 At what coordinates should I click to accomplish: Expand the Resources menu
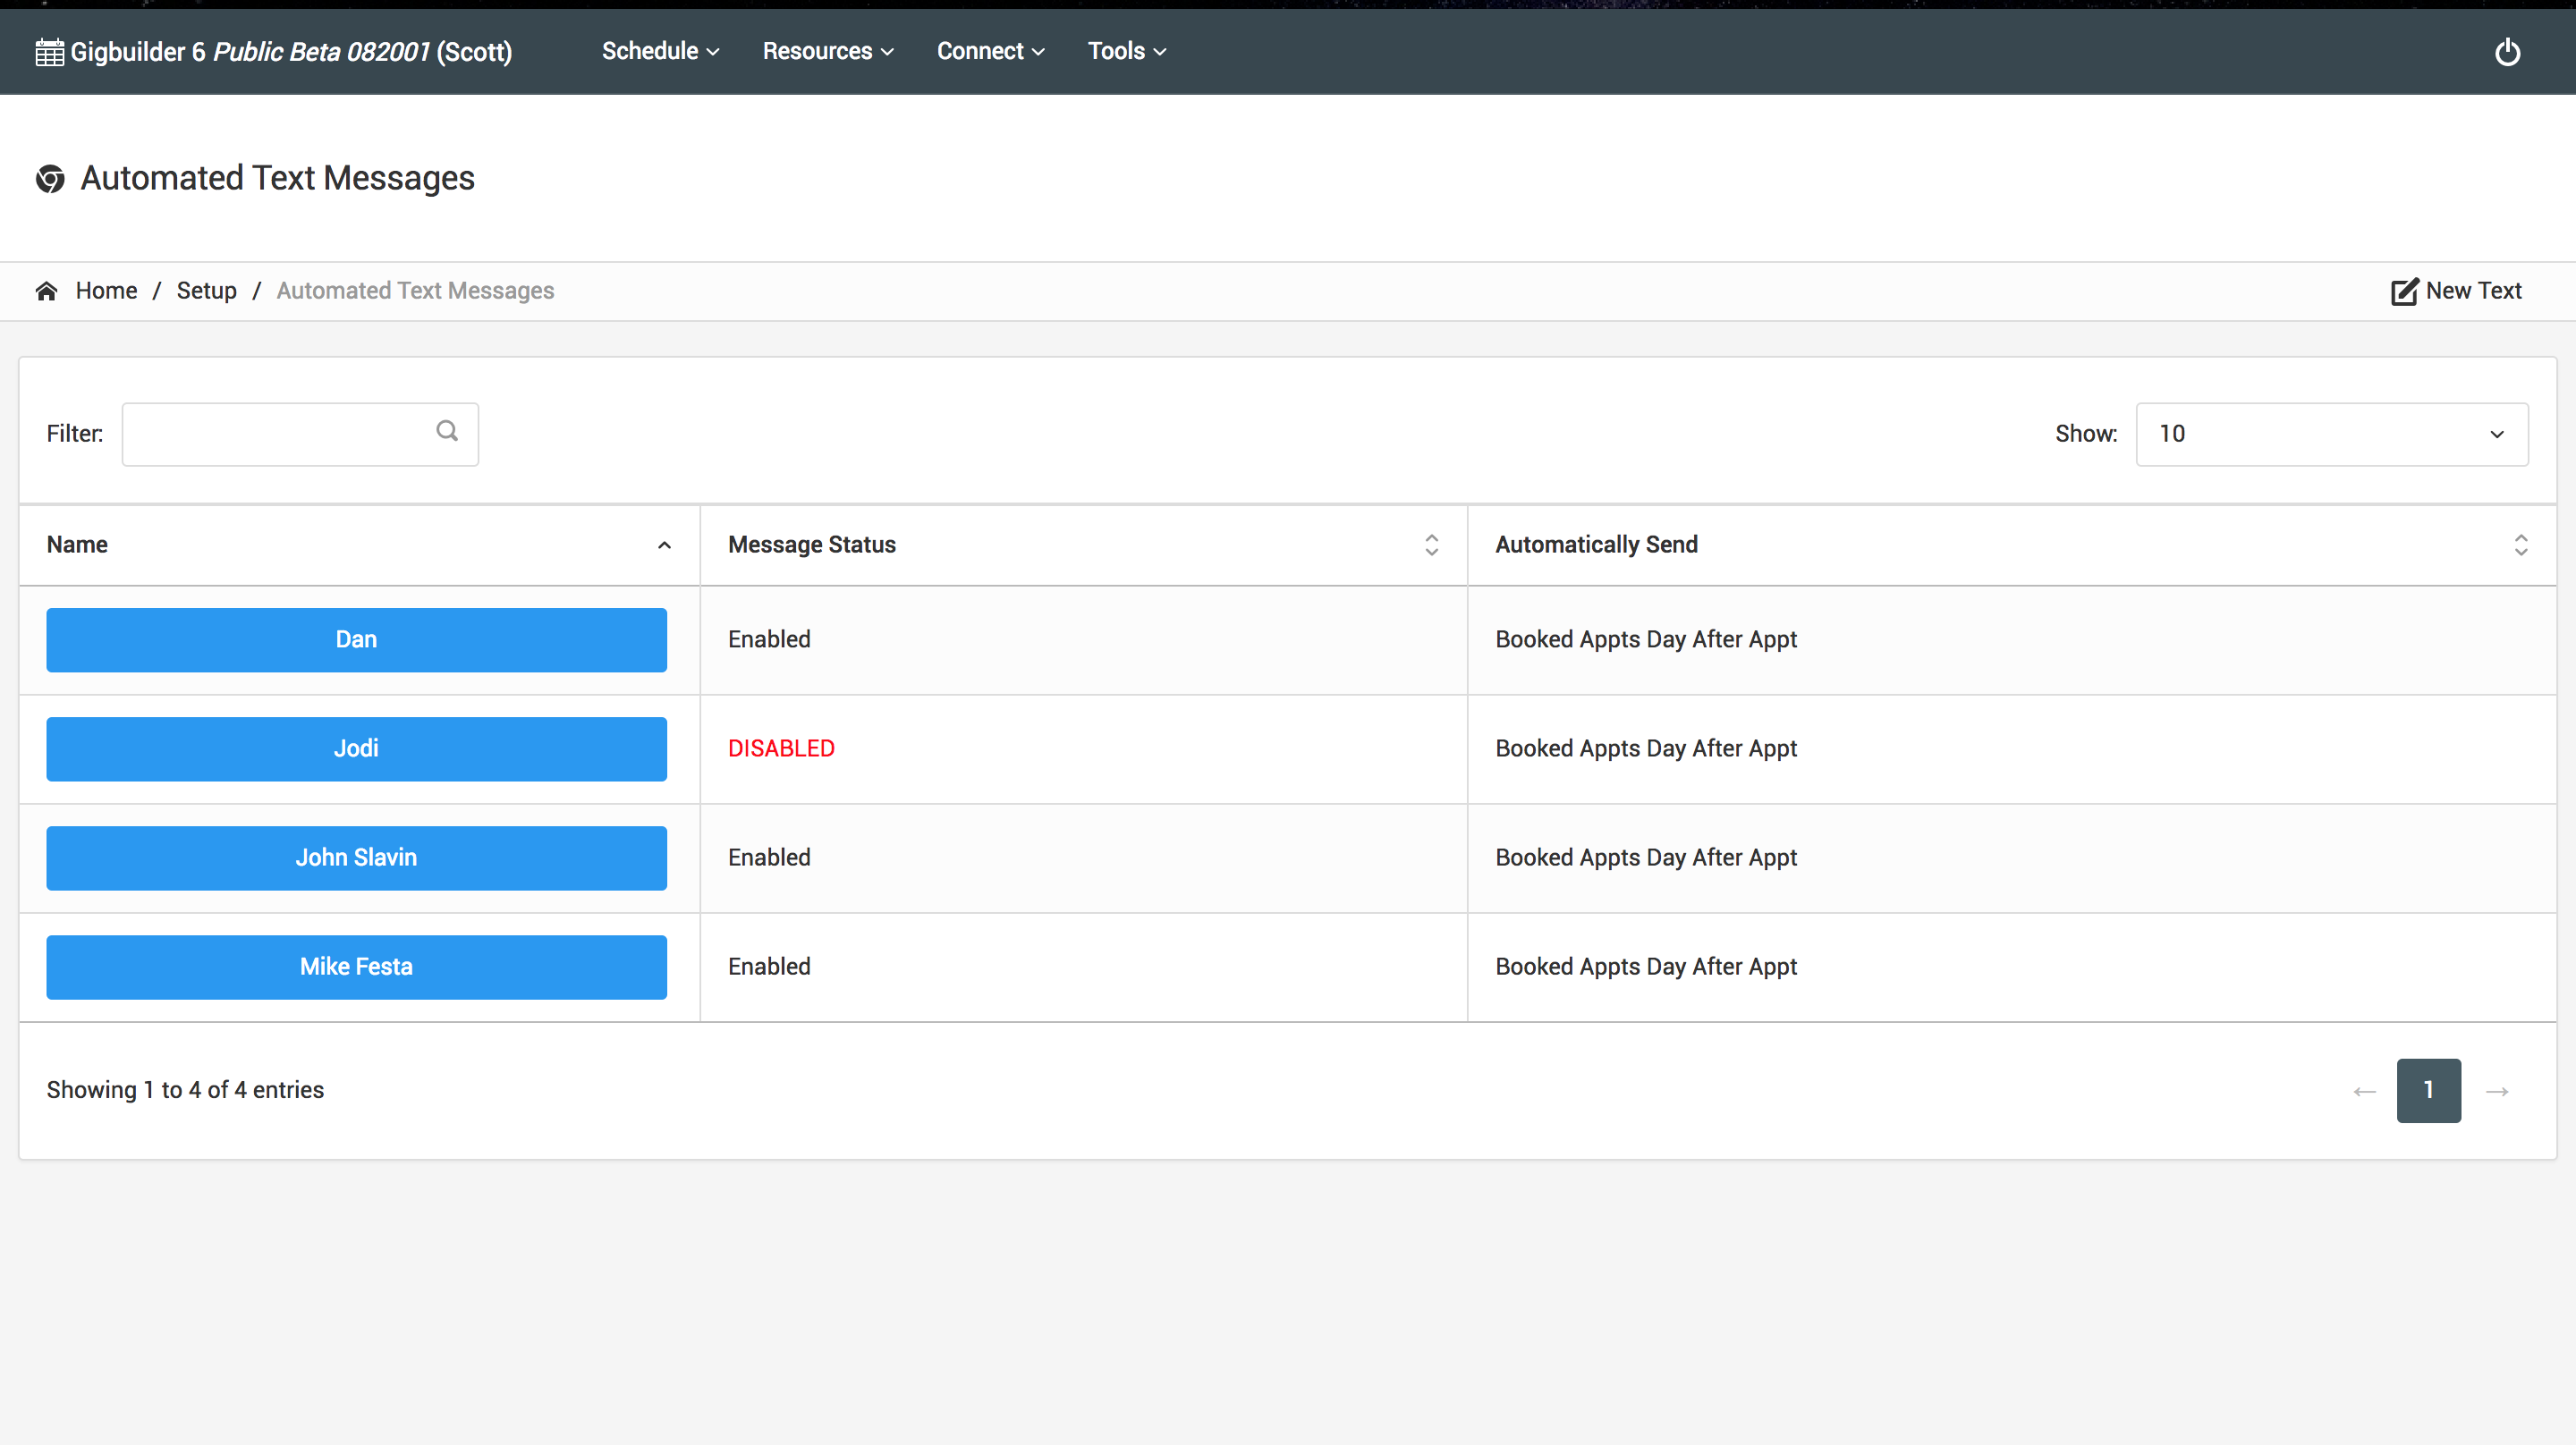(x=827, y=51)
